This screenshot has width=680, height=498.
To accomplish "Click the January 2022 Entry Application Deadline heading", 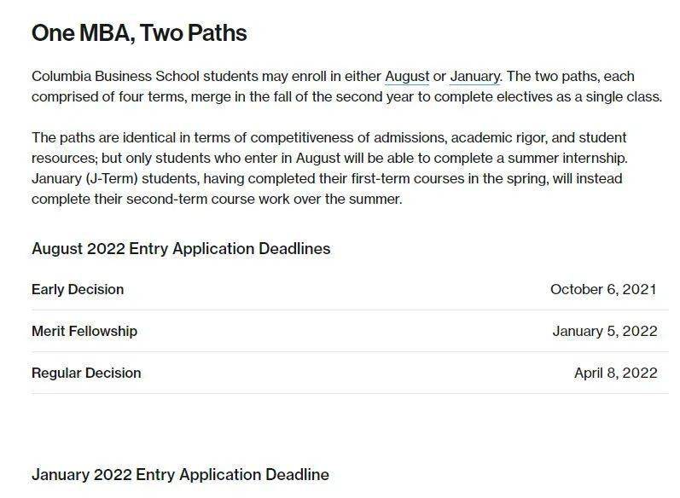I will (x=180, y=474).
